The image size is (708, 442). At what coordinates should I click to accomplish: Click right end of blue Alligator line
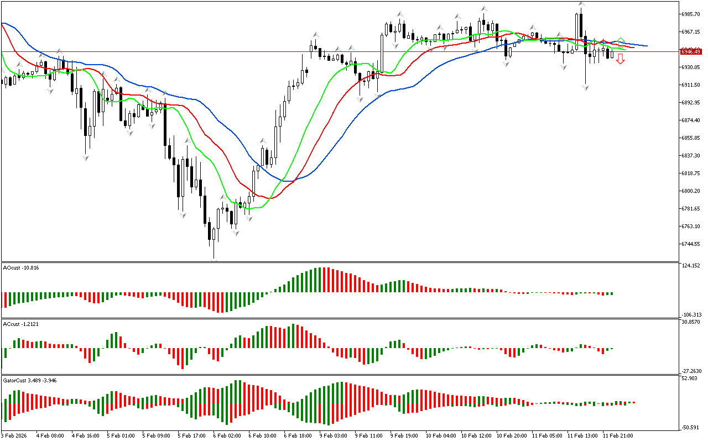point(646,46)
